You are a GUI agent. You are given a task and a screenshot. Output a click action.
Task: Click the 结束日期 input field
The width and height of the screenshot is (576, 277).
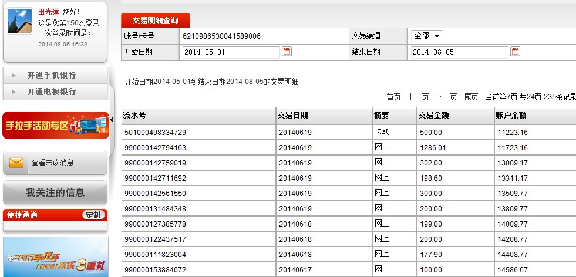[459, 52]
